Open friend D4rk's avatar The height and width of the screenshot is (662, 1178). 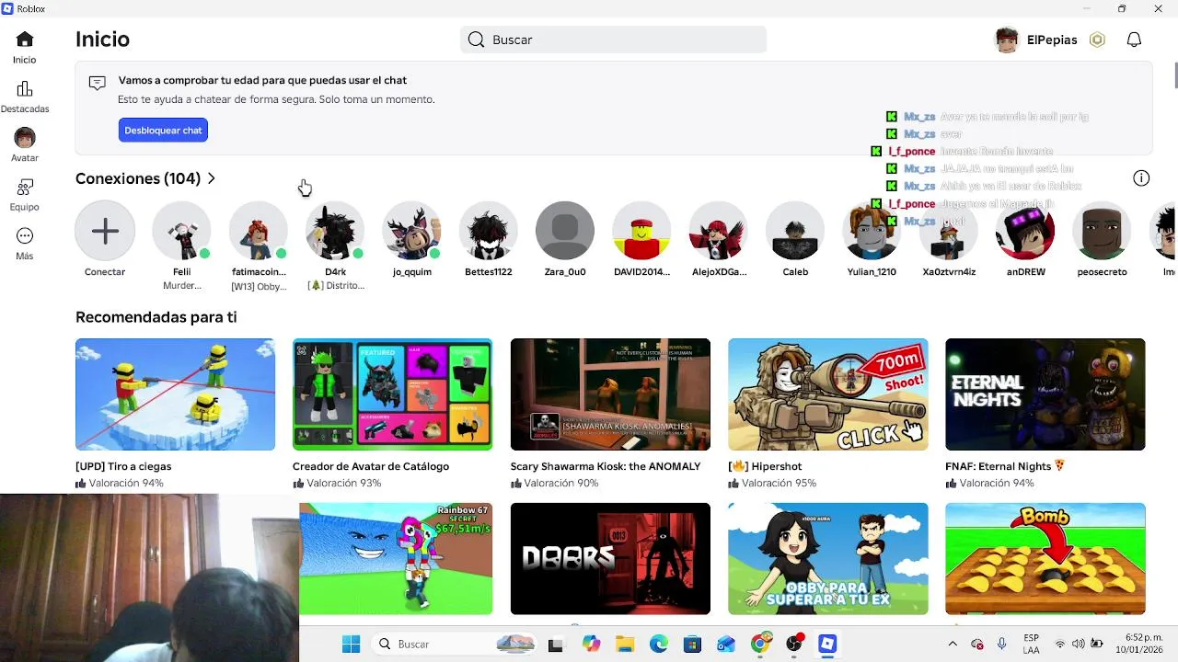pos(335,230)
